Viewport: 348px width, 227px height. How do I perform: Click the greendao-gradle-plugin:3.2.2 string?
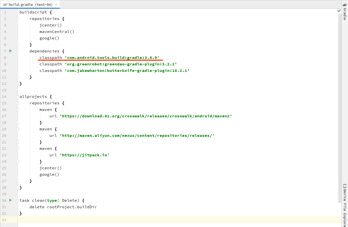coord(121,64)
